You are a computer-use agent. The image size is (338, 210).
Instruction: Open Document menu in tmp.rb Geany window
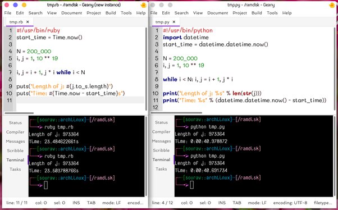click(71, 13)
